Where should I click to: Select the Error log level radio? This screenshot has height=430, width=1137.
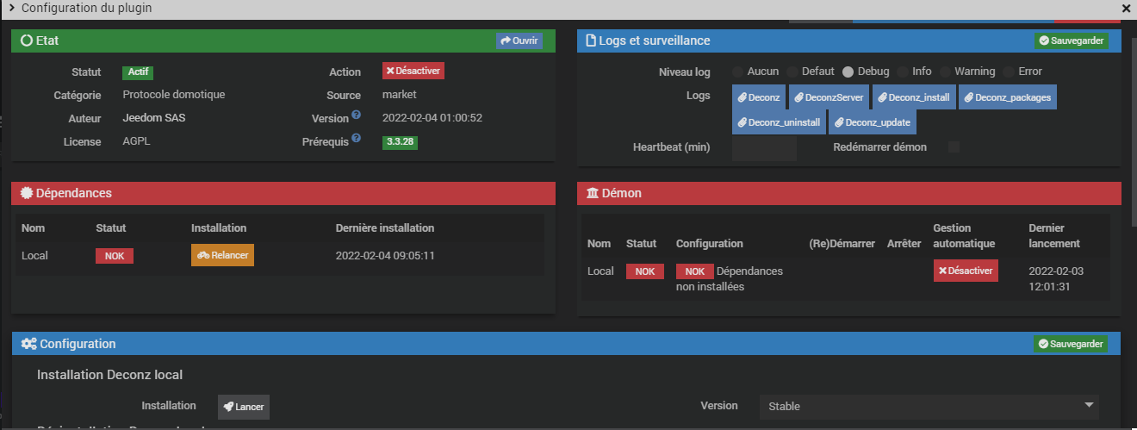pyautogui.click(x=1009, y=72)
